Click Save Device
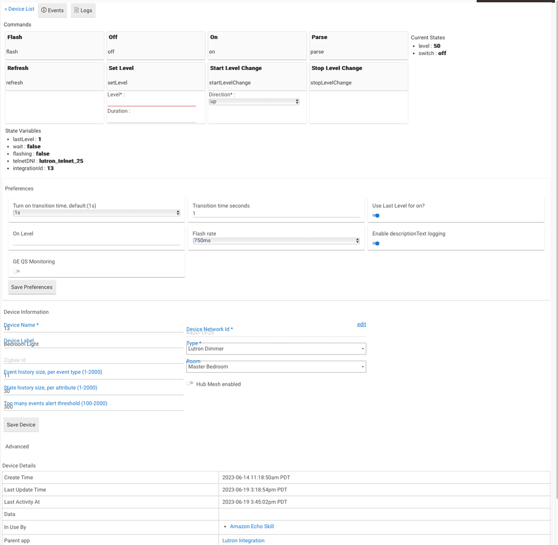This screenshot has height=545, width=558. pyautogui.click(x=21, y=424)
